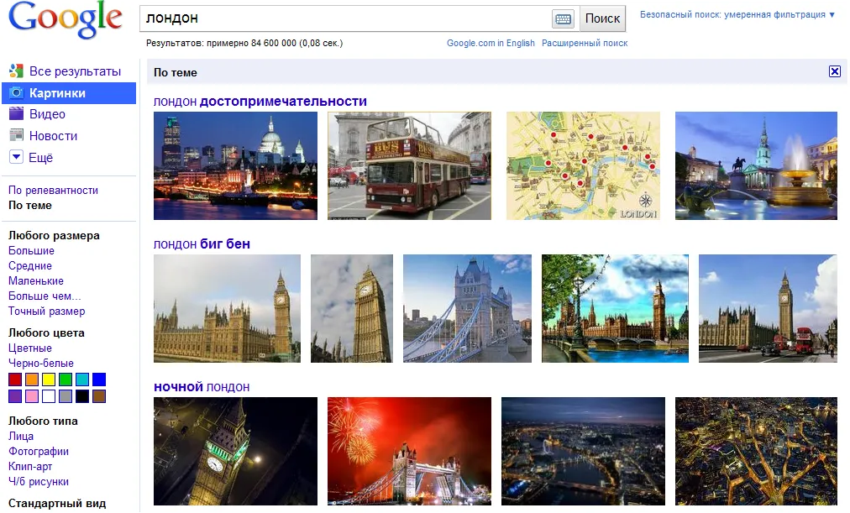The height and width of the screenshot is (513, 850).
Task: Click the Google logo
Action: [66, 19]
